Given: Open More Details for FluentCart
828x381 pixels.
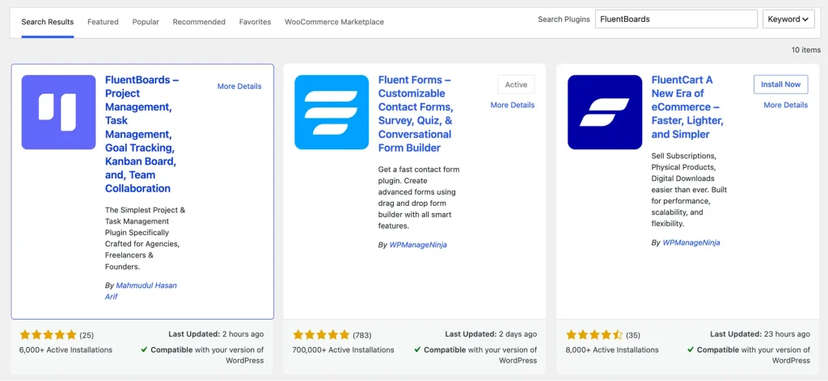Looking at the screenshot, I should tap(786, 105).
